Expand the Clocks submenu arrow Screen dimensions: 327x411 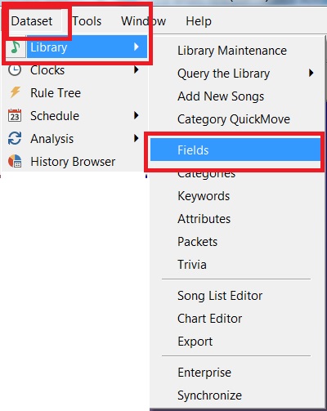click(x=137, y=70)
